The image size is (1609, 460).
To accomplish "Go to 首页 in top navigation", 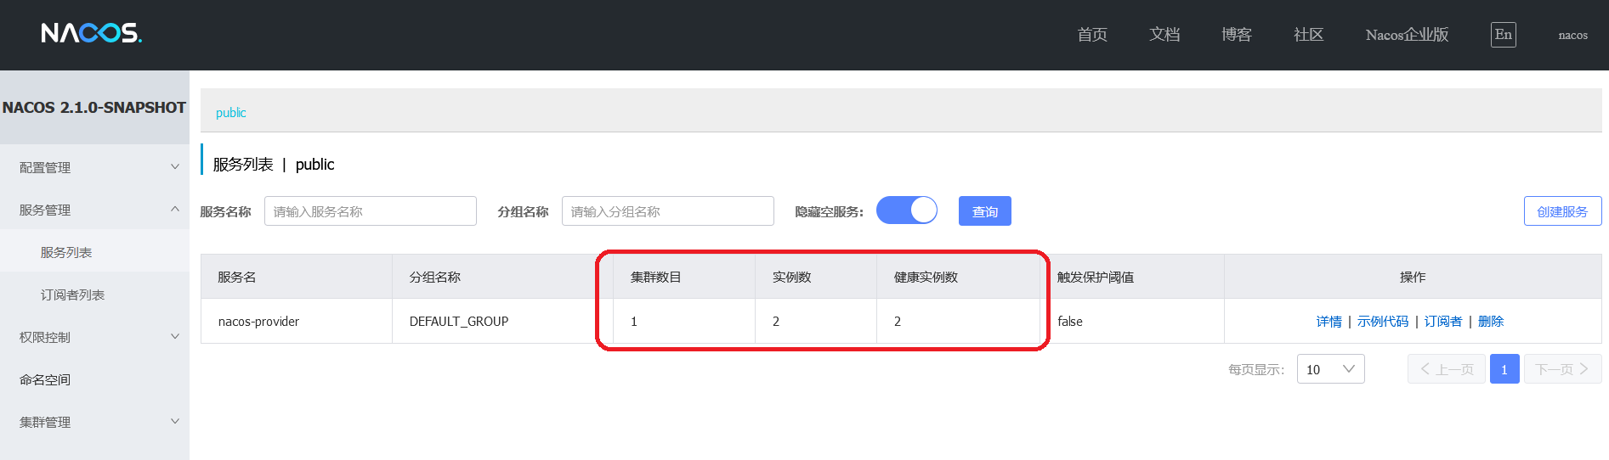I will [1092, 35].
